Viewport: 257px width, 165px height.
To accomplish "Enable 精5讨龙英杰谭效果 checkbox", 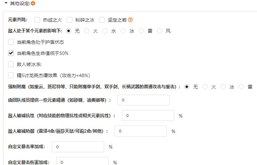I will 11,75.
